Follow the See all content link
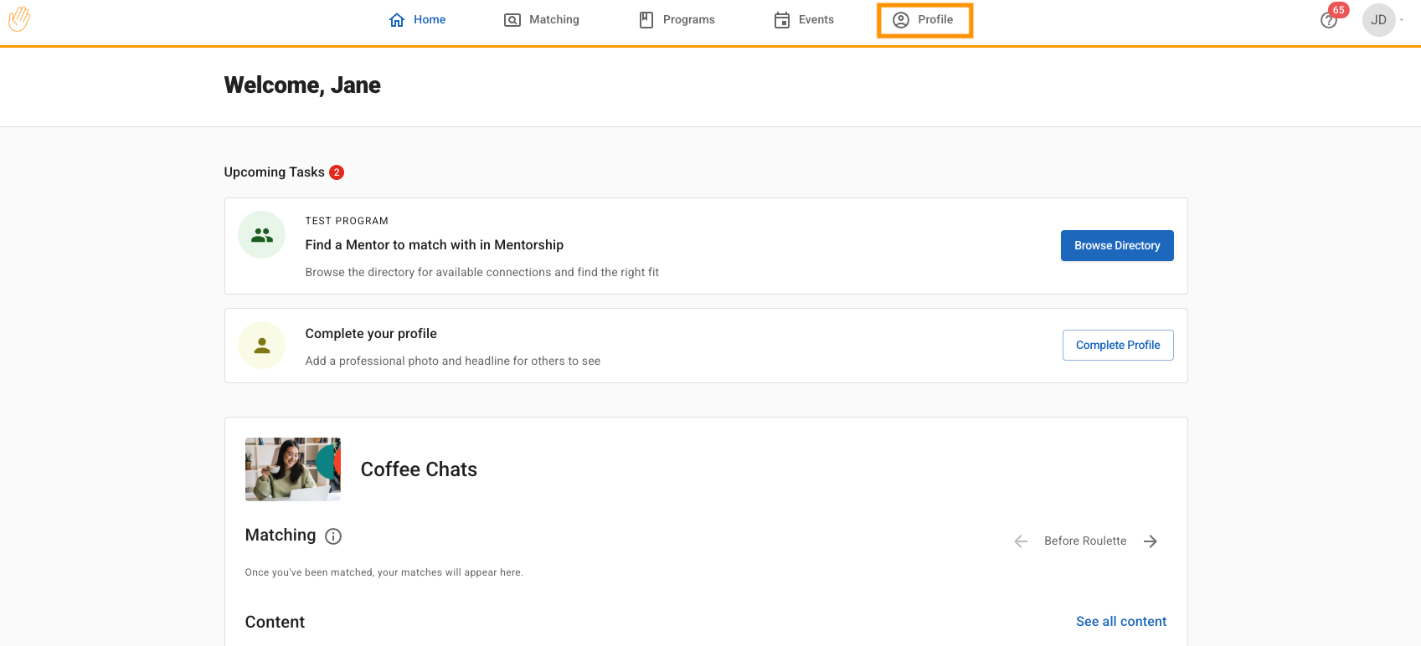 1120,621
